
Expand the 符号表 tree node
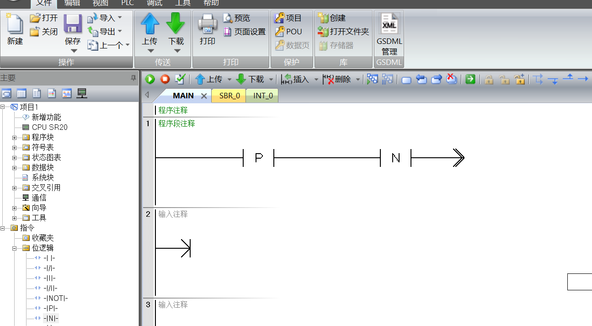[x=14, y=147]
